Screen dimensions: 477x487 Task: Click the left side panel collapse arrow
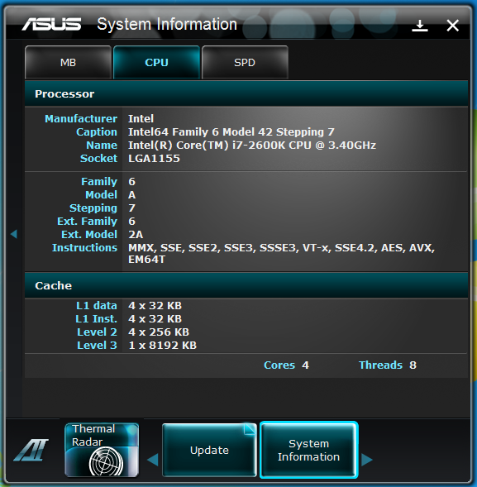(14, 234)
